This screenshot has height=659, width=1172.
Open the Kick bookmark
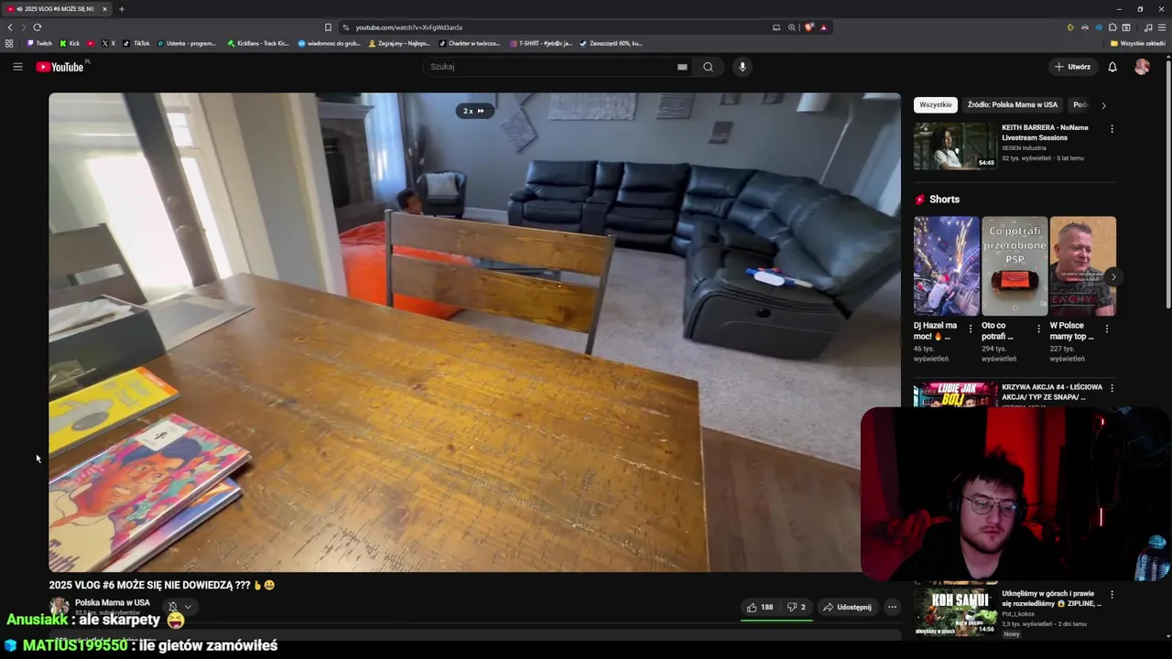pyautogui.click(x=70, y=43)
